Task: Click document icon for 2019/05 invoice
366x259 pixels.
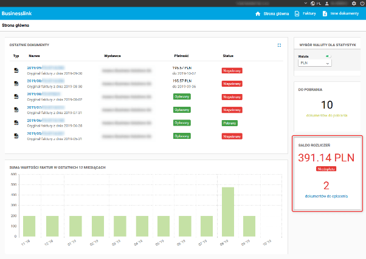Action: 16,136
